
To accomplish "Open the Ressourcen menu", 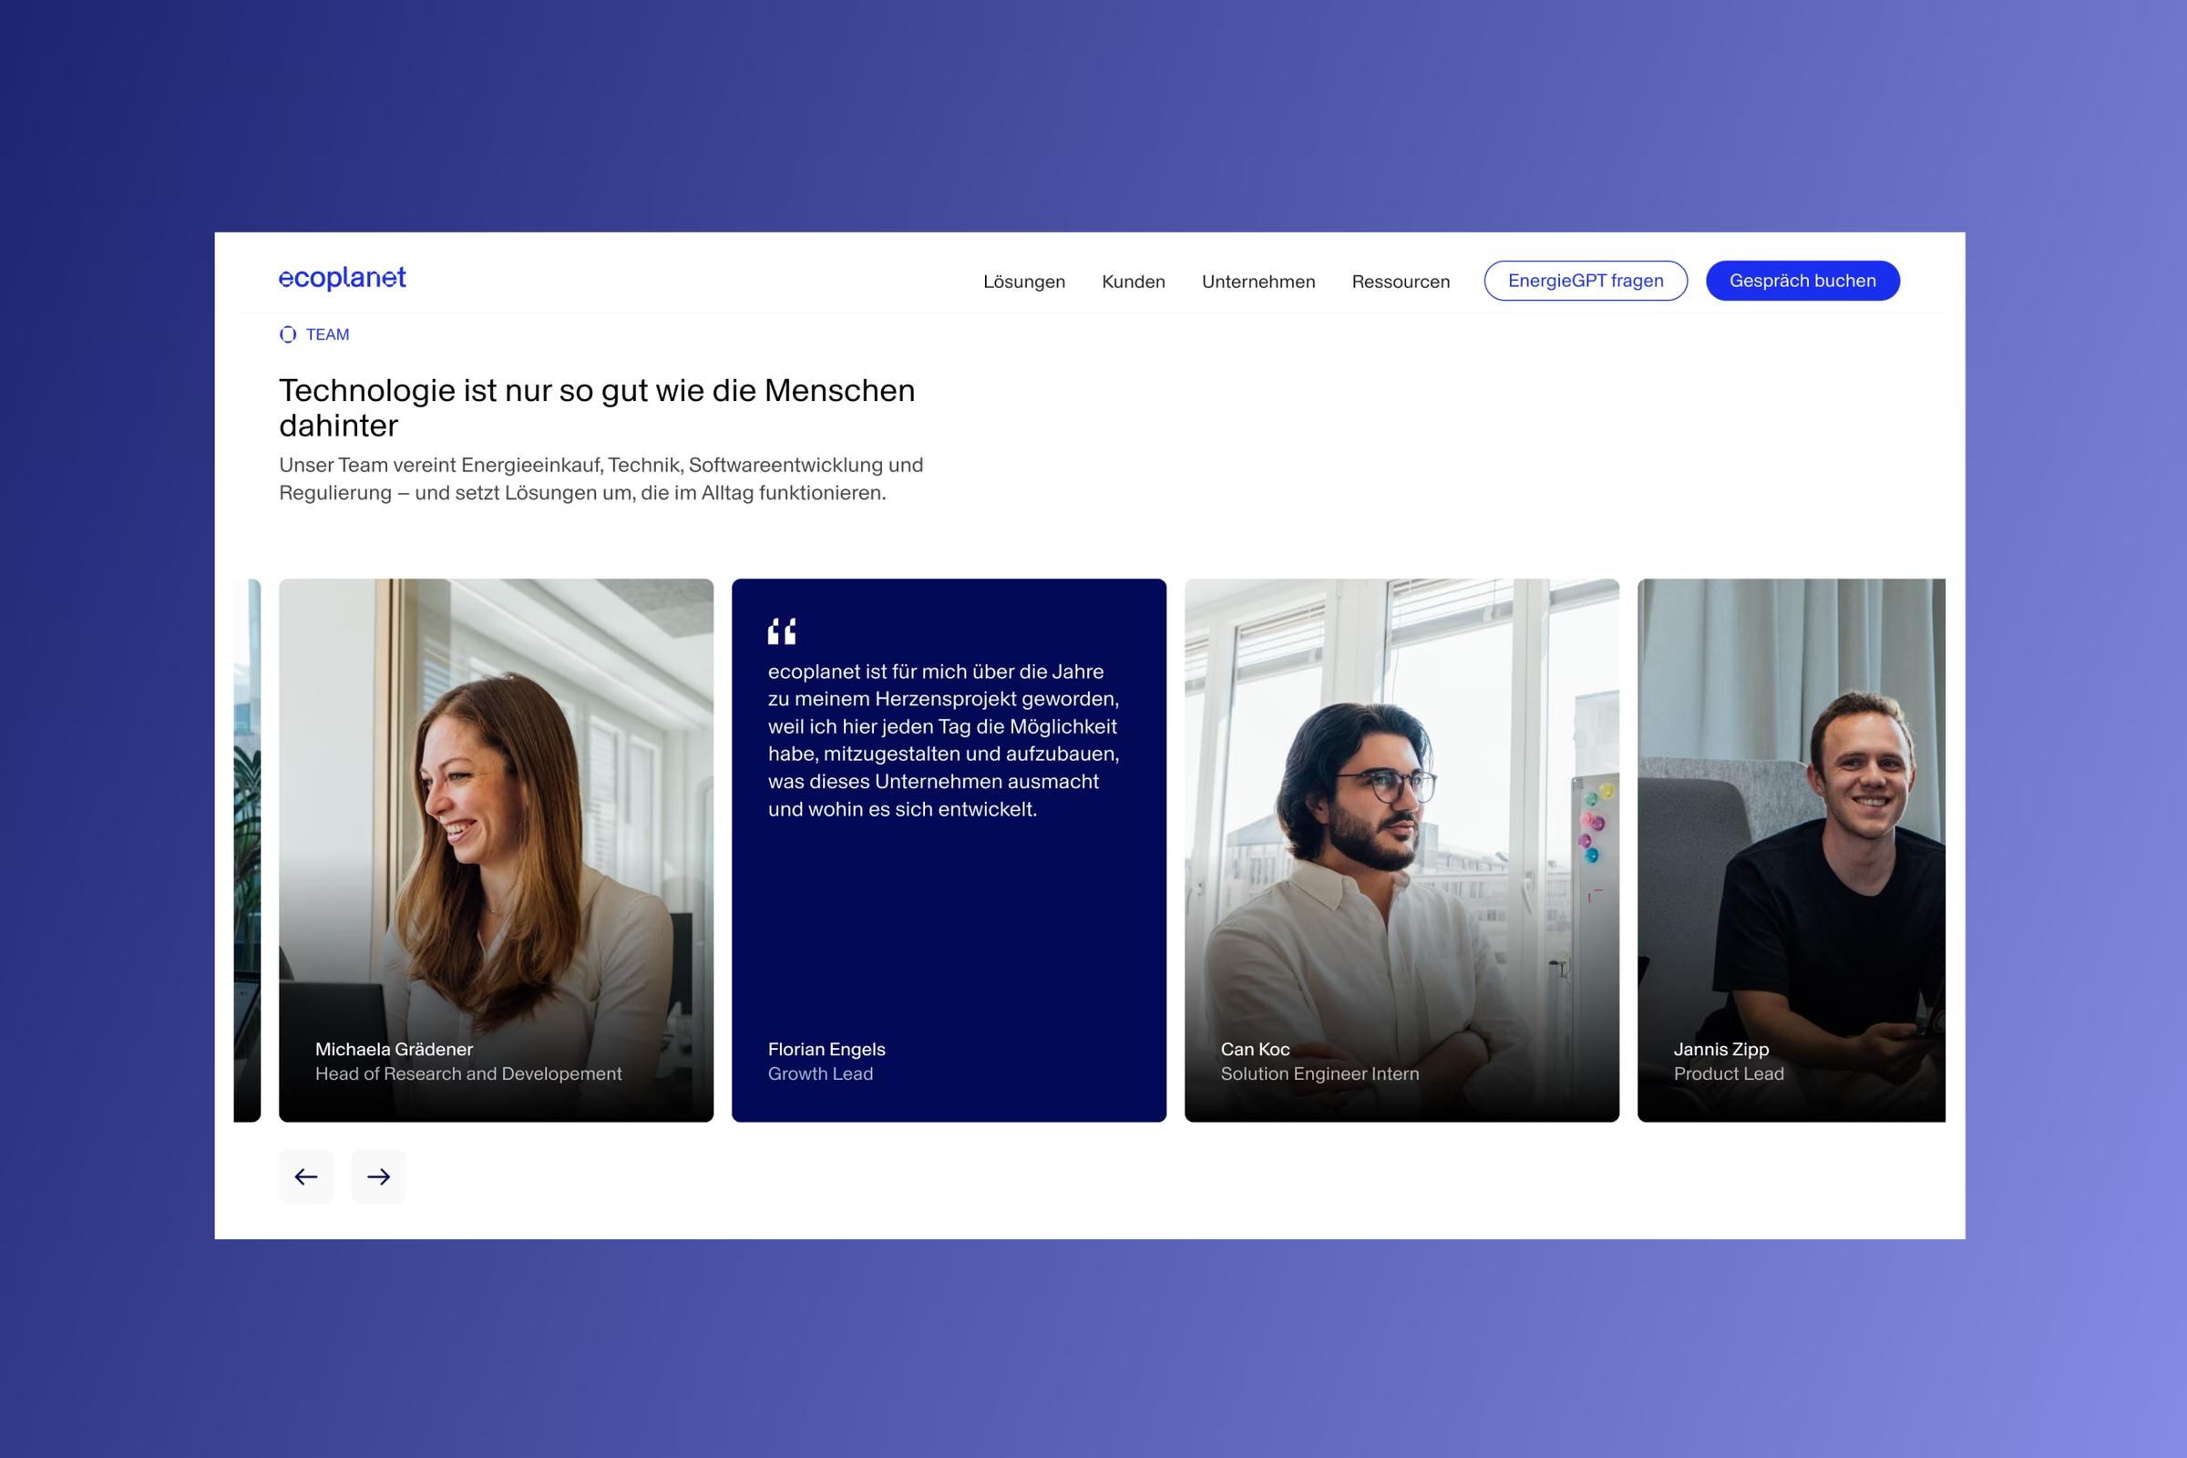I will [1401, 281].
